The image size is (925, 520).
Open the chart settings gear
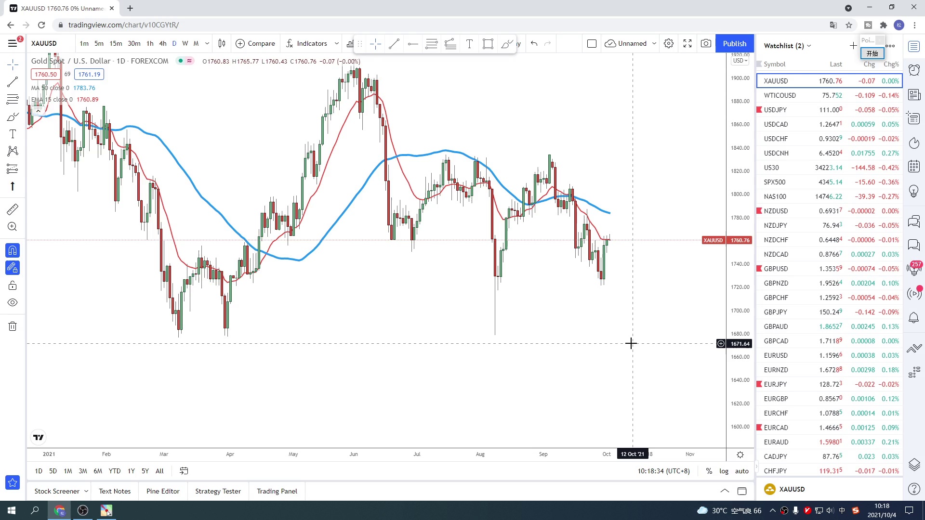click(x=668, y=43)
